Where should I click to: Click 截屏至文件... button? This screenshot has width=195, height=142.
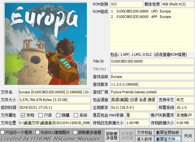(168, 139)
